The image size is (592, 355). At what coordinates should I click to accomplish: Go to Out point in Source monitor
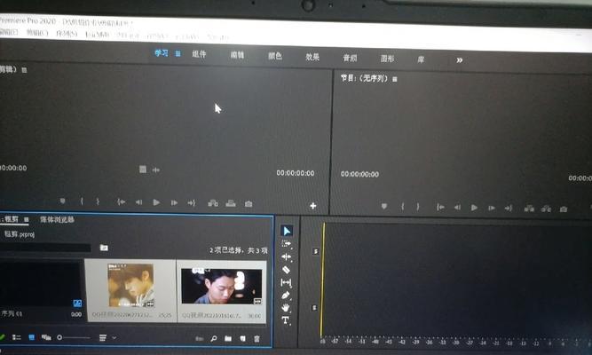pos(192,203)
